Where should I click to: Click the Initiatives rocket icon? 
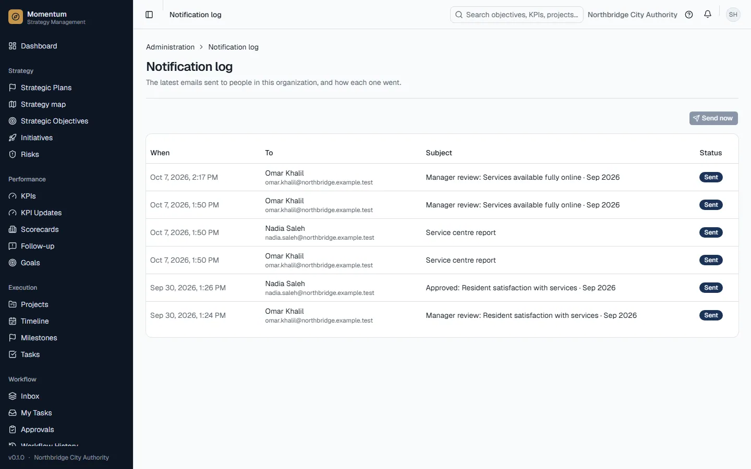[x=13, y=138]
